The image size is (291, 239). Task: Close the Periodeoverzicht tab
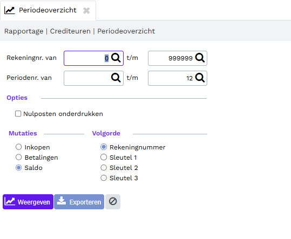(x=86, y=11)
